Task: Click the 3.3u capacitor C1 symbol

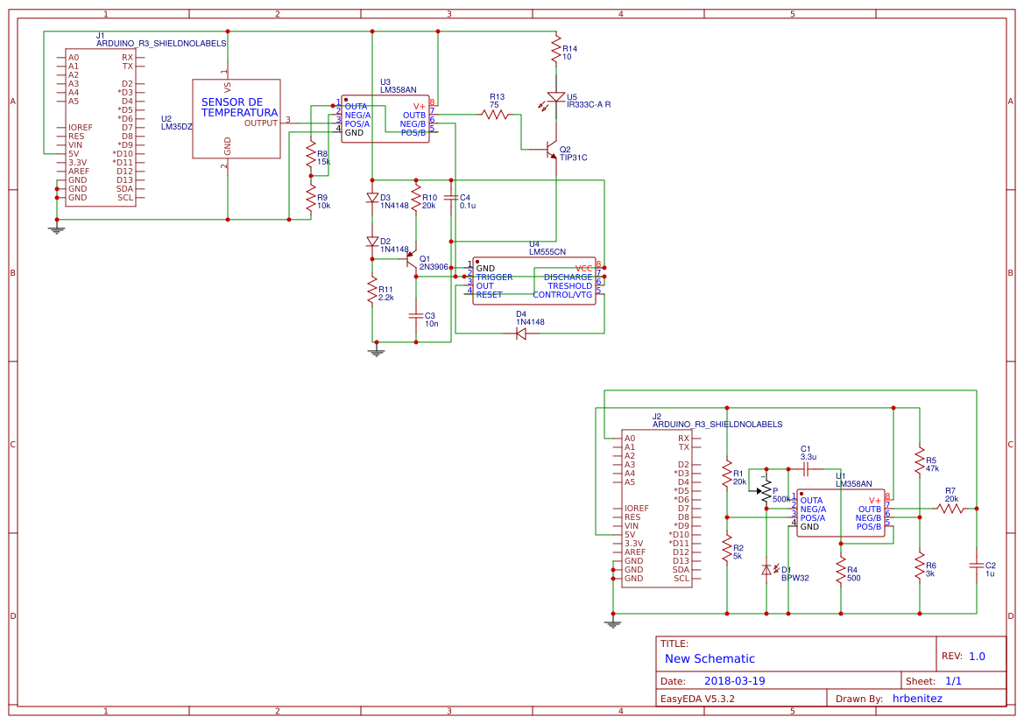Action: 806,468
